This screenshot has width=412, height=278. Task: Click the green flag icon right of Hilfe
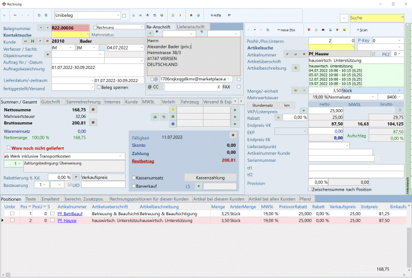[x=229, y=15]
